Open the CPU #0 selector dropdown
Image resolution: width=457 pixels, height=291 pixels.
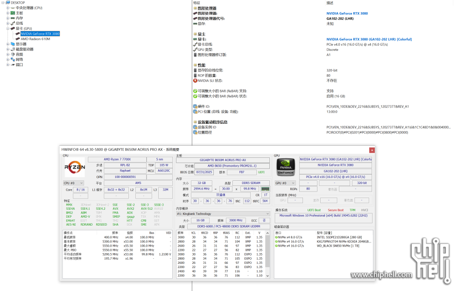(73, 183)
